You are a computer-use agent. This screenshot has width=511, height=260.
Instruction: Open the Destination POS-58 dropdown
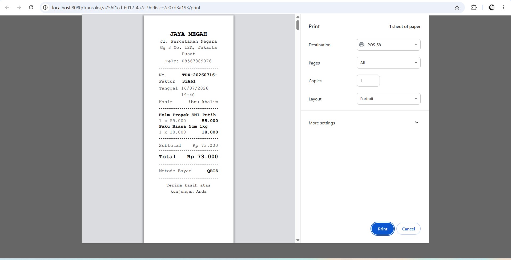coord(388,45)
